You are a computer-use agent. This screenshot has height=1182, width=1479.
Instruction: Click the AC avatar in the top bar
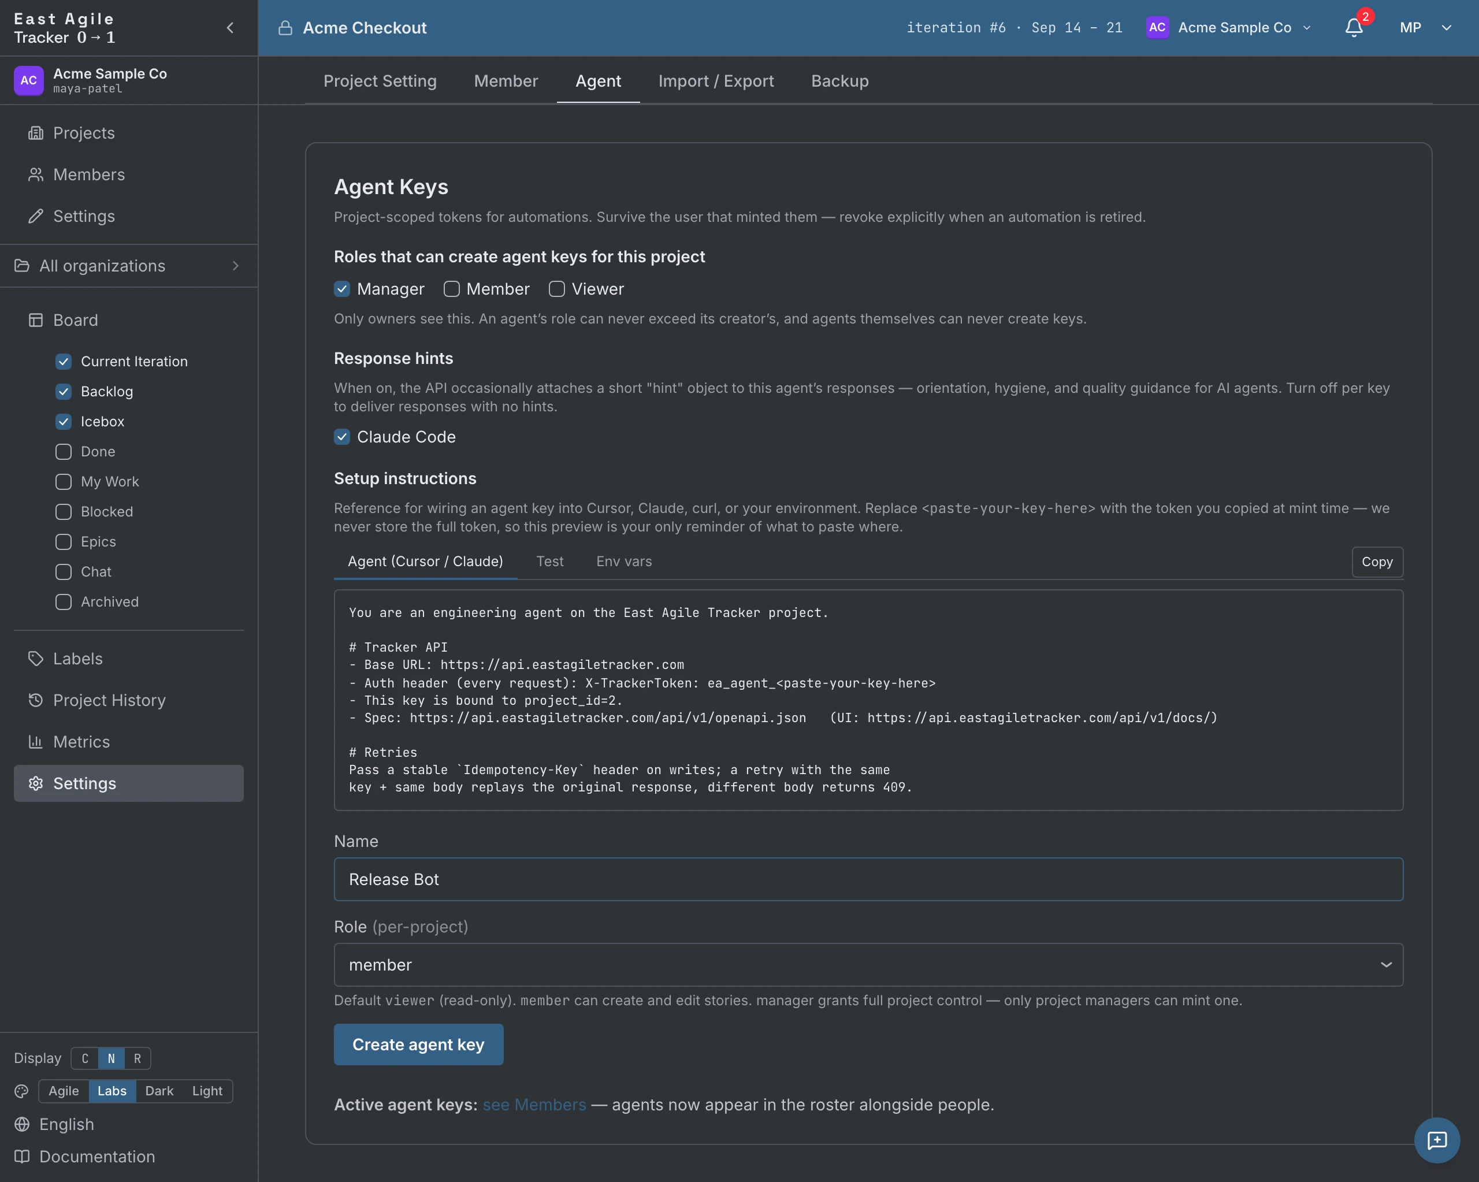1157,27
